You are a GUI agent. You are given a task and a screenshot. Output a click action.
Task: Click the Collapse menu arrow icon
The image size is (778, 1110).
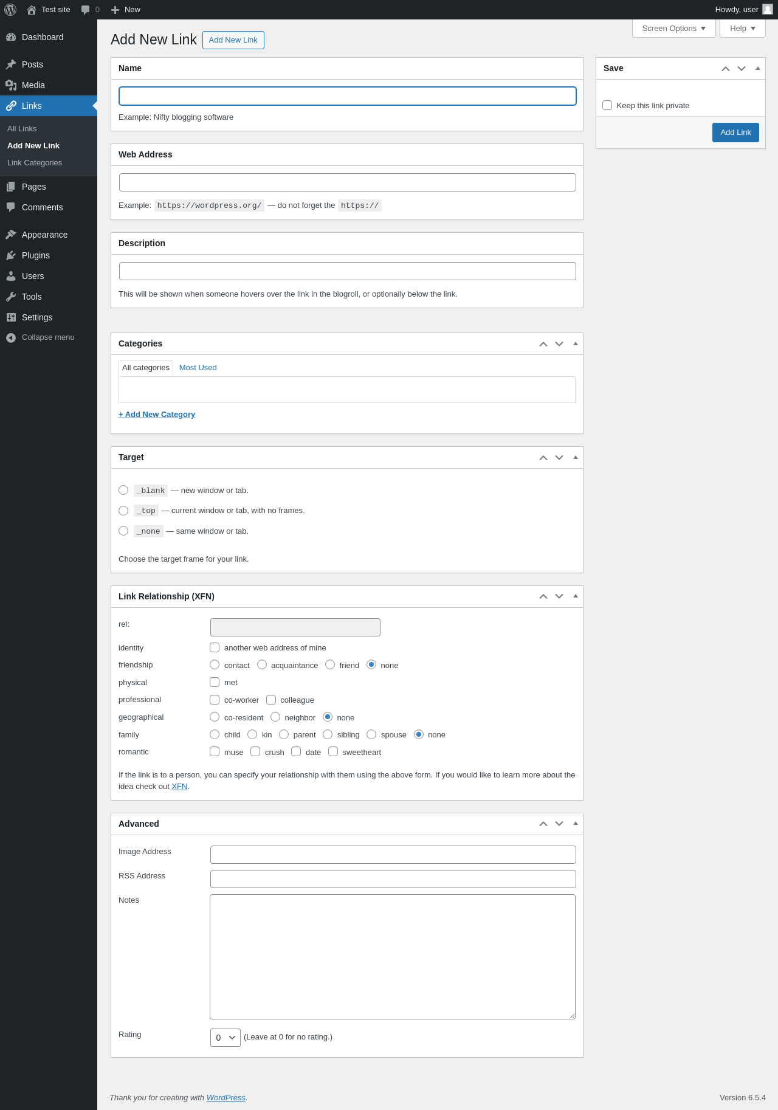(x=11, y=337)
